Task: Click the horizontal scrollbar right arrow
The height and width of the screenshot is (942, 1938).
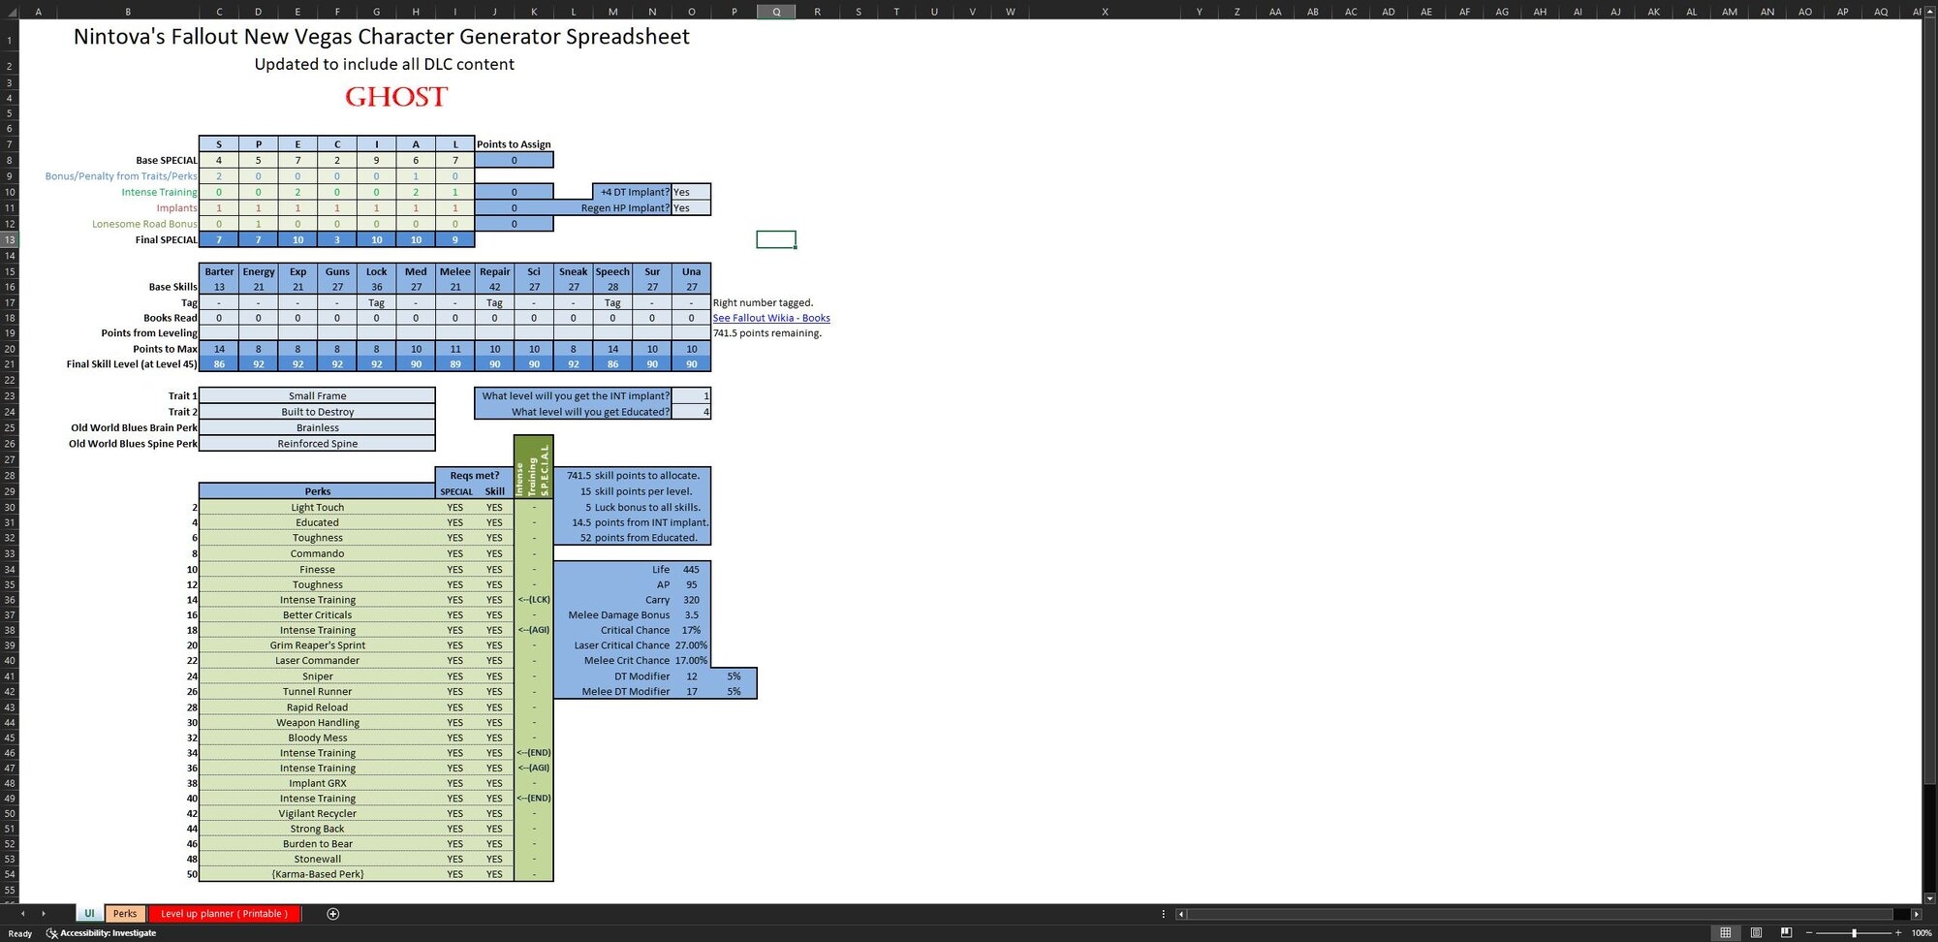Action: 1916,914
